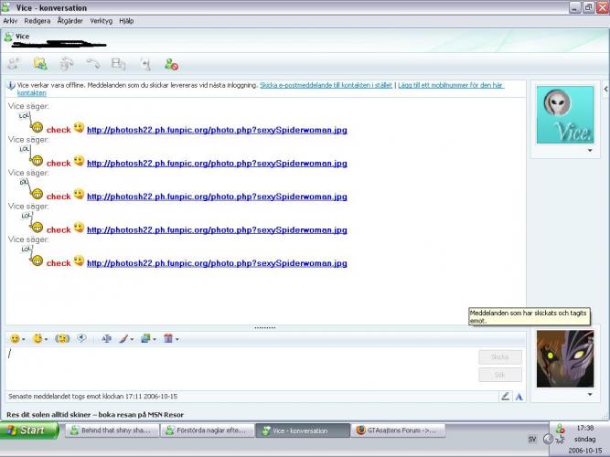610x457 pixels.
Task: Click the change font icon
Action: [x=106, y=338]
